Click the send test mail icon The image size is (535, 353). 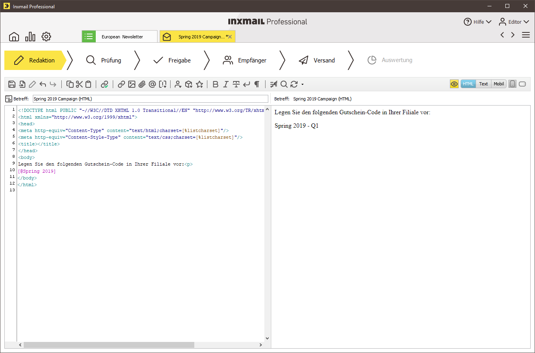[273, 84]
